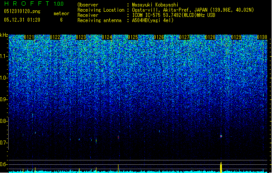Click the ICOM IC-575 receiver text
Screen dimensions: 272x173
(173, 15)
